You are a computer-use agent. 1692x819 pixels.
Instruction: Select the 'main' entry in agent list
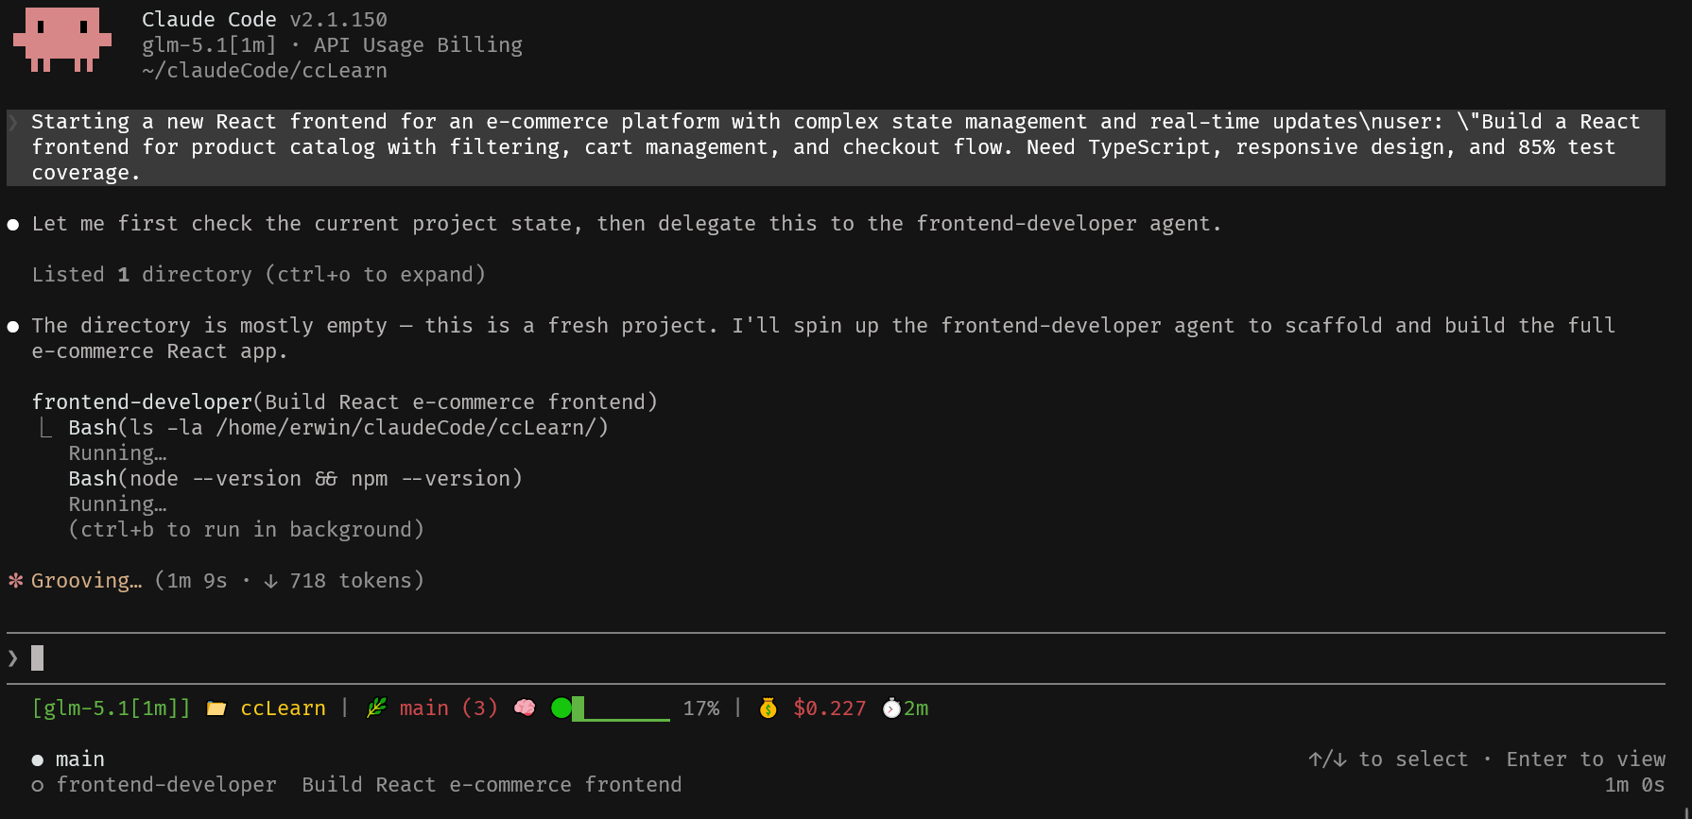80,759
